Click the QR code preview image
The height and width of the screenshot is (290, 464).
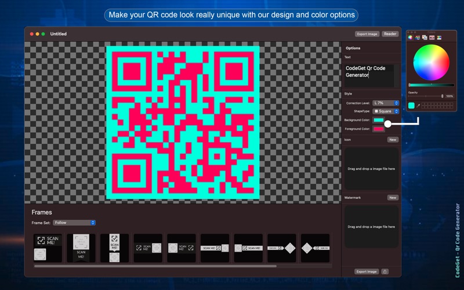(183, 122)
